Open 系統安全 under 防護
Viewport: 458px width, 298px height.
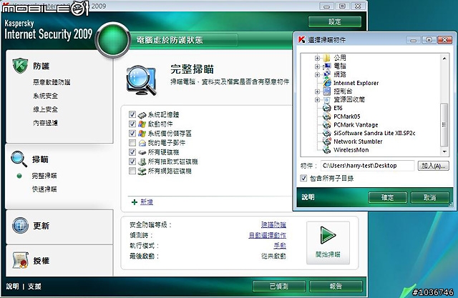(x=45, y=96)
